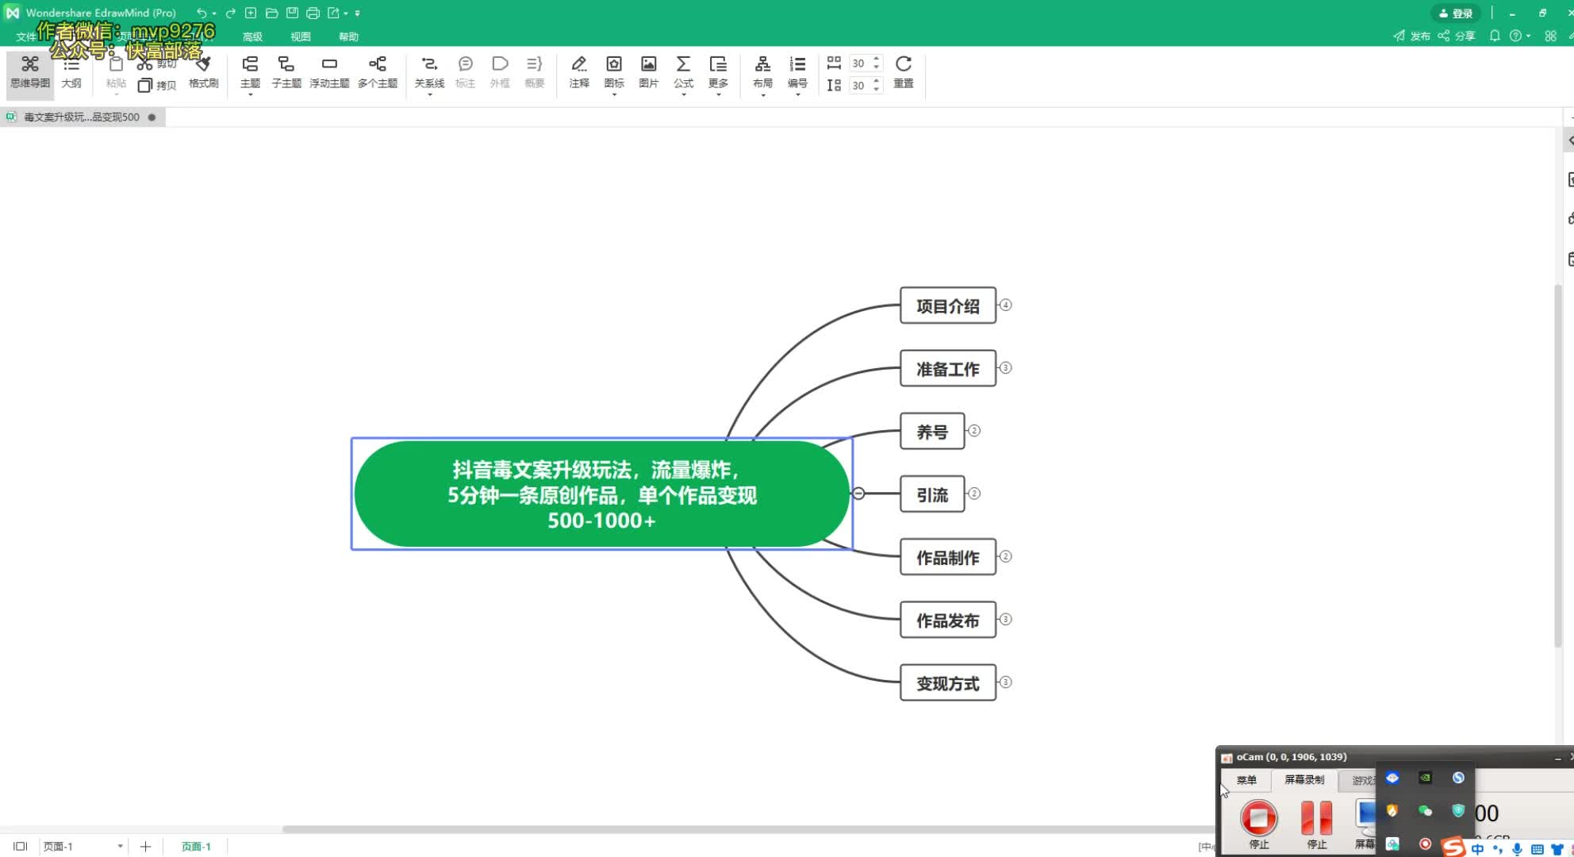This screenshot has width=1574, height=857.
Task: Insert a 图片 picture
Action: (x=649, y=71)
